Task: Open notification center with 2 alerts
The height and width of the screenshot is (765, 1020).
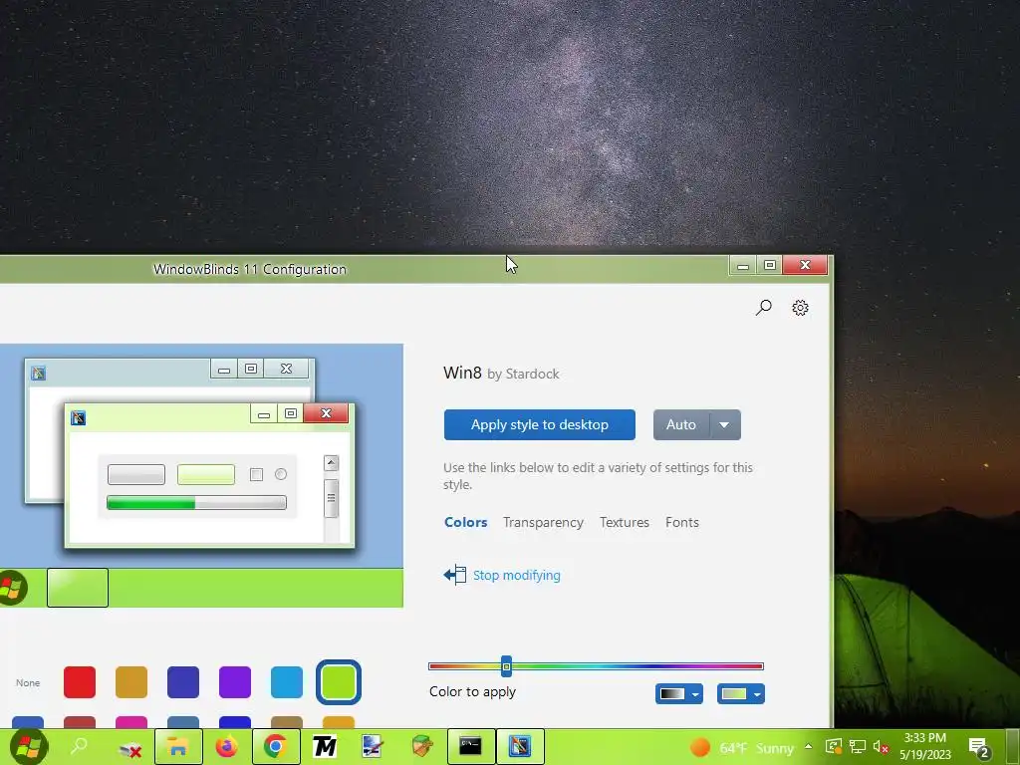Action: tap(979, 747)
